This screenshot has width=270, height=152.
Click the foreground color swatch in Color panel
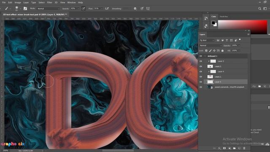point(213,22)
